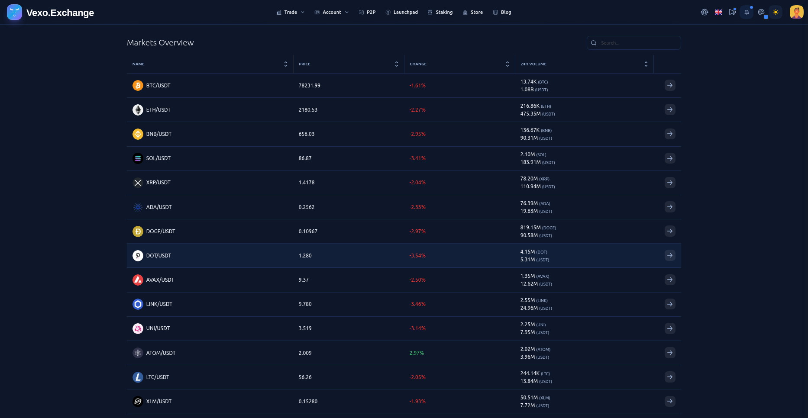Select the BTC/USDT pair name

coord(158,86)
